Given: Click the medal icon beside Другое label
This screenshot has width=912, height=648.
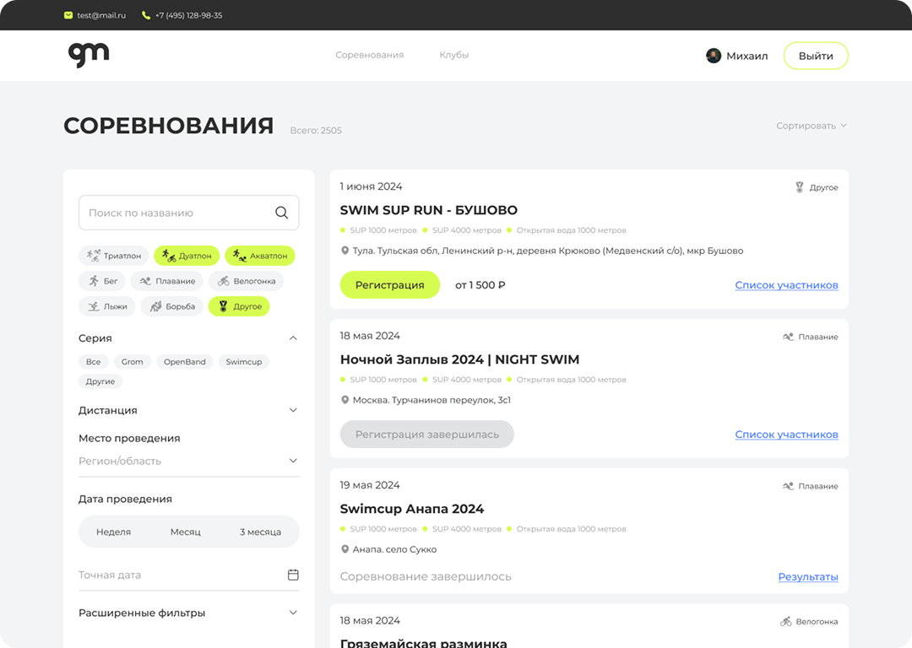Looking at the screenshot, I should click(800, 187).
